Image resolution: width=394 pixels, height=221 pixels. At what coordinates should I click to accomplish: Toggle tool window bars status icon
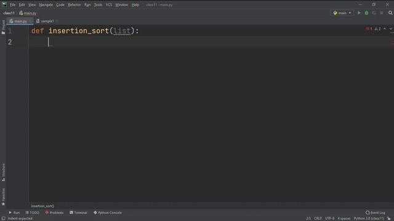point(4,219)
